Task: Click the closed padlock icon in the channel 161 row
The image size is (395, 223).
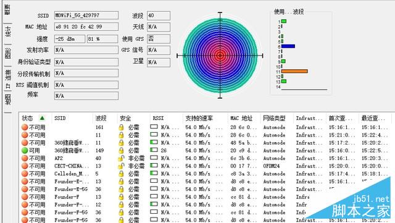Action: [121, 127]
